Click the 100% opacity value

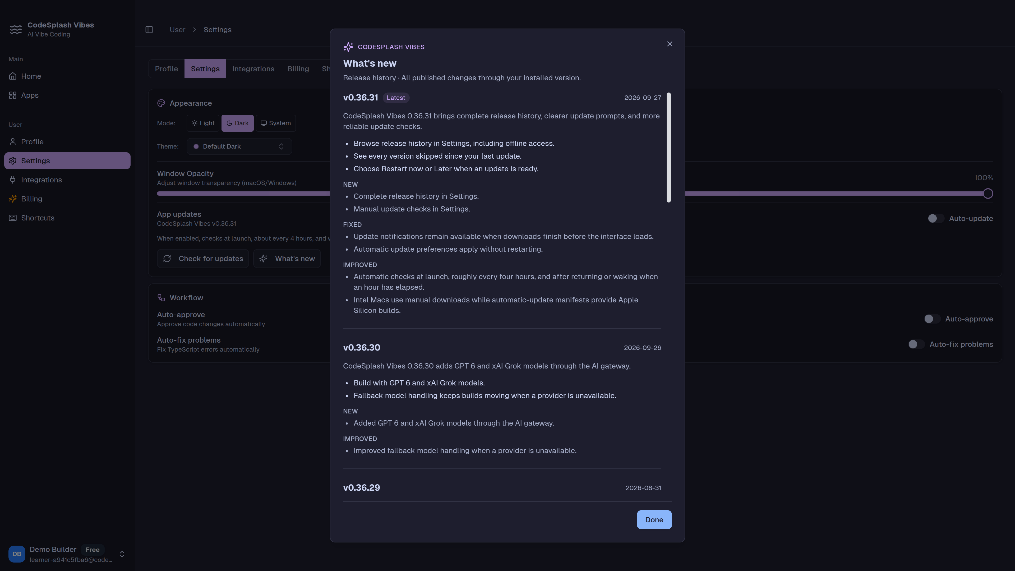point(984,178)
